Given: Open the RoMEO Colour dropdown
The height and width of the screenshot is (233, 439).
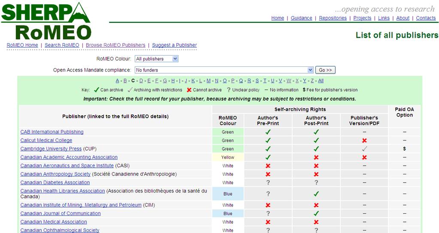Looking at the screenshot, I should [x=157, y=59].
